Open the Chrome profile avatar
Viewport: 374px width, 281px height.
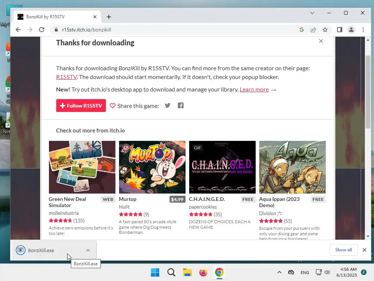coord(351,30)
